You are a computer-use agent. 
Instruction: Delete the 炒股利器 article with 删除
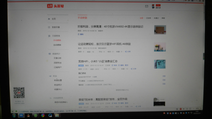point(81,34)
